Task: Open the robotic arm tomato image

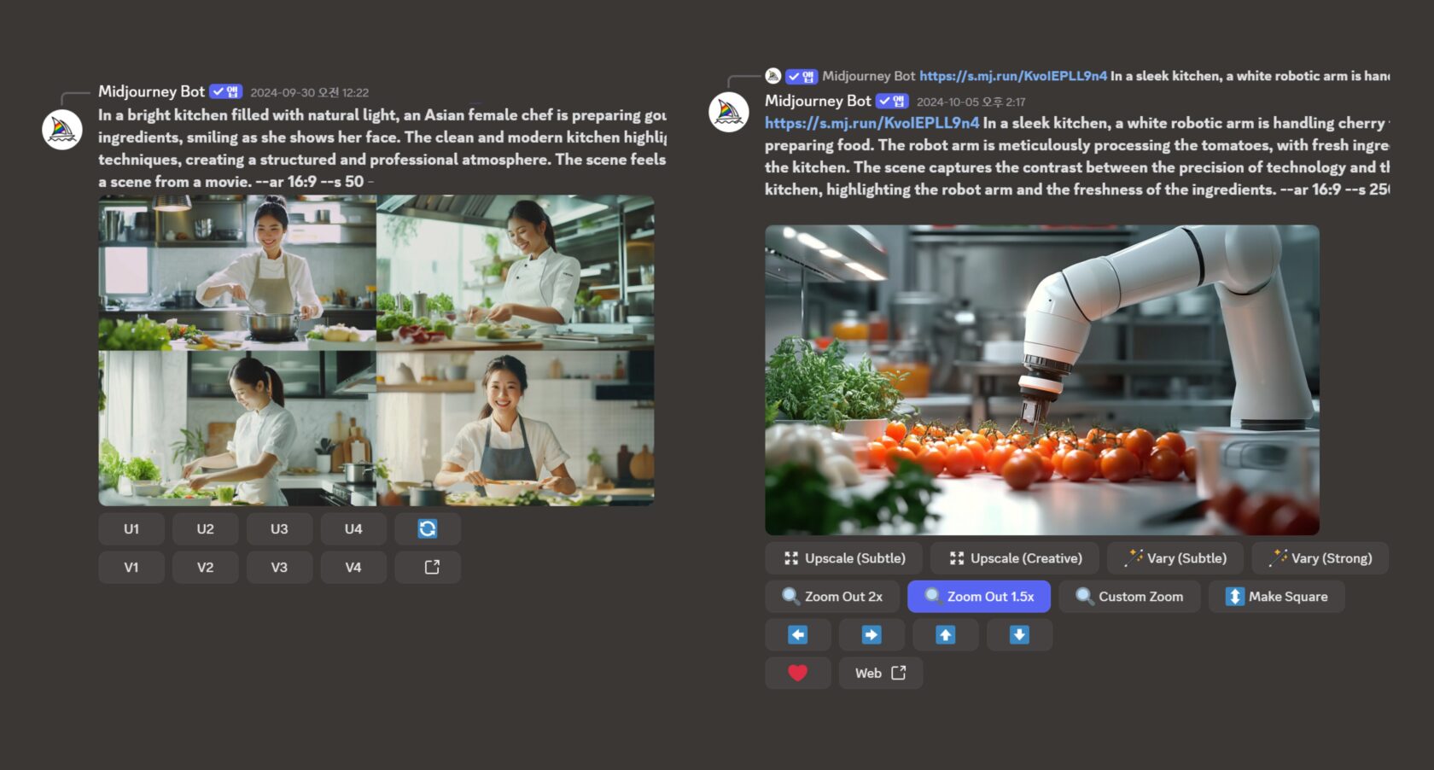Action: (x=1041, y=380)
